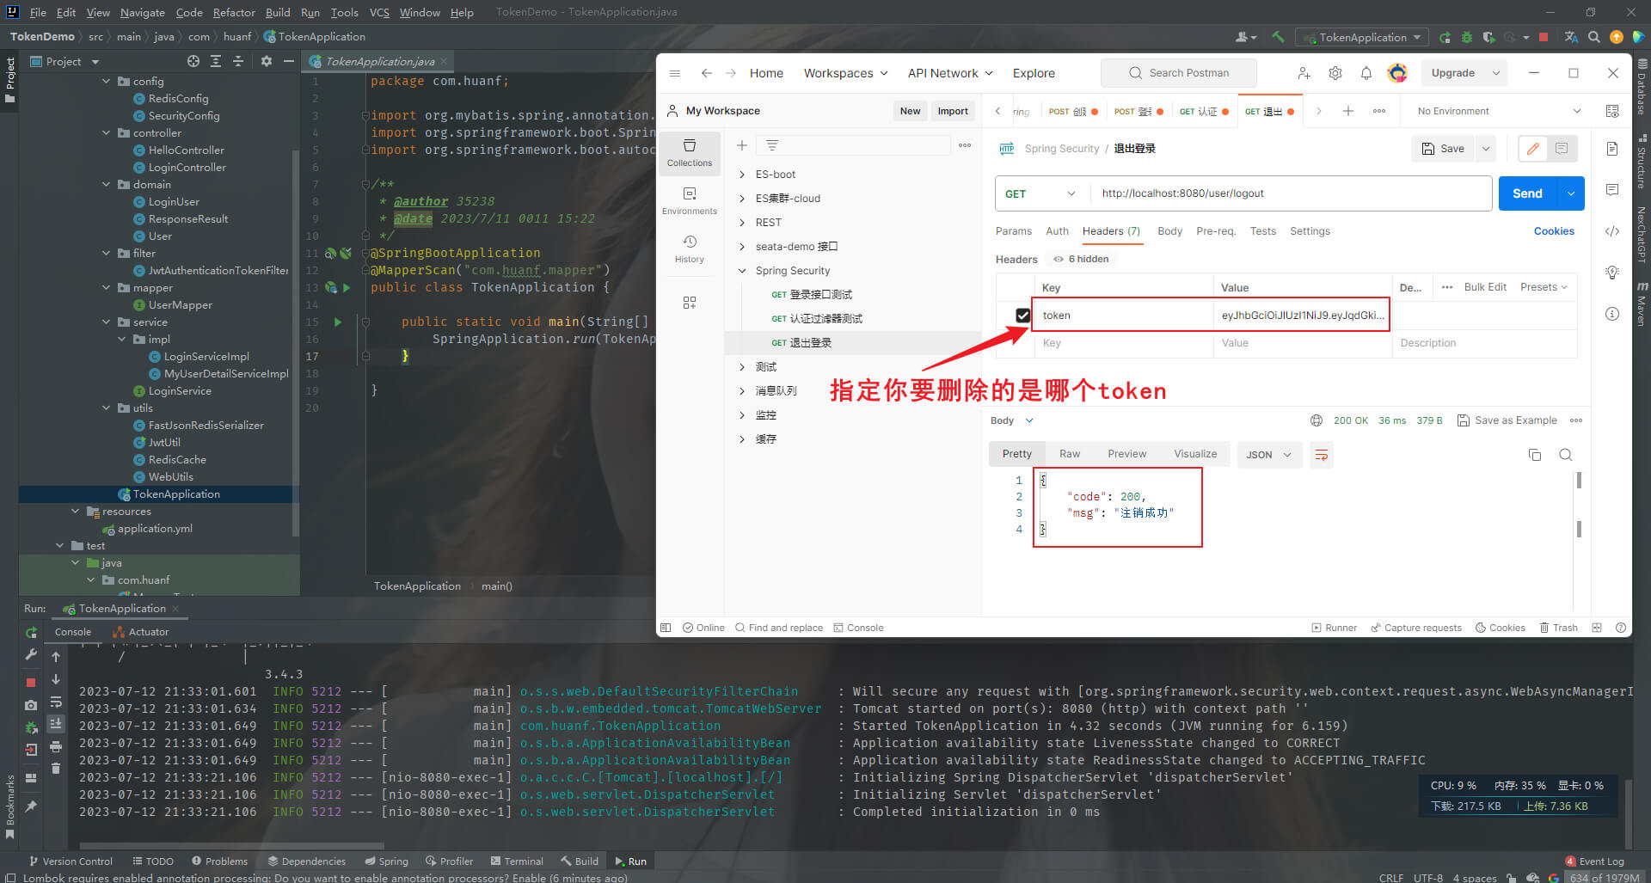Click the filter icon in collections list
Viewport: 1651px width, 883px height.
(x=772, y=145)
